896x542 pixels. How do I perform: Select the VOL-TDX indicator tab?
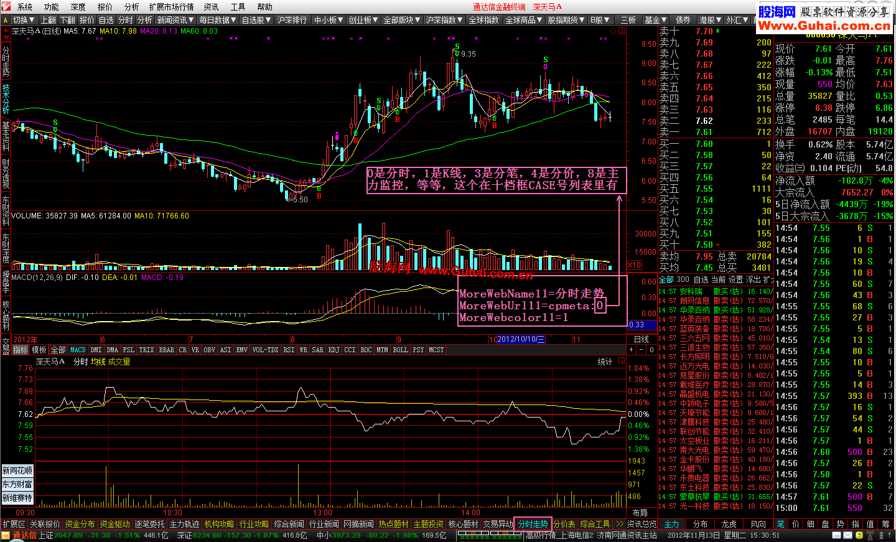tap(265, 350)
